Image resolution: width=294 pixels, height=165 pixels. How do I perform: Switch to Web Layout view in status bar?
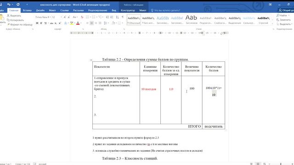pos(265,164)
